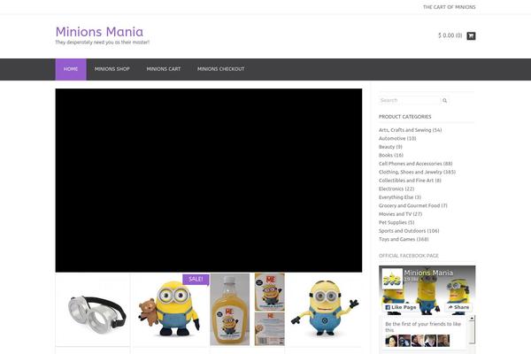Click The Cart of Minions top link

[x=449, y=7]
